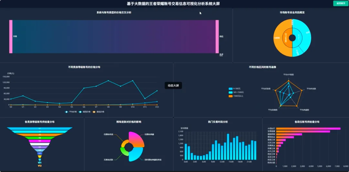Image resolution: width=349 pixels, height=172 pixels.
Task: Click the 至尊星耀 bar in rank chart
Action: coord(303,132)
